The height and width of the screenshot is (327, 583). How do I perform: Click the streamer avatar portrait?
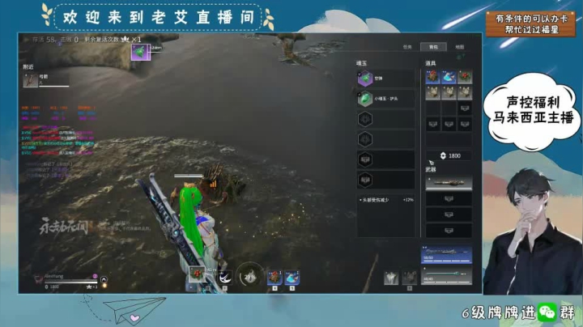point(531,231)
